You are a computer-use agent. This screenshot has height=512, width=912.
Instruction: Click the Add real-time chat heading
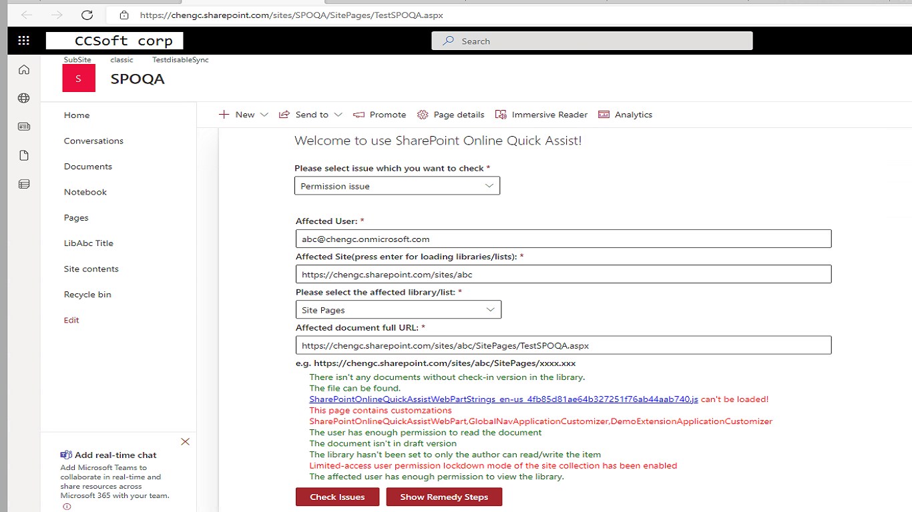[x=116, y=455]
